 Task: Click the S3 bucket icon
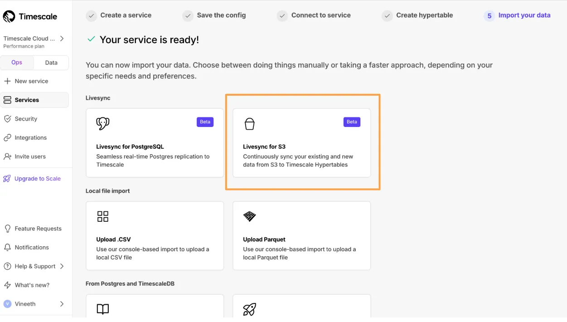pyautogui.click(x=250, y=123)
